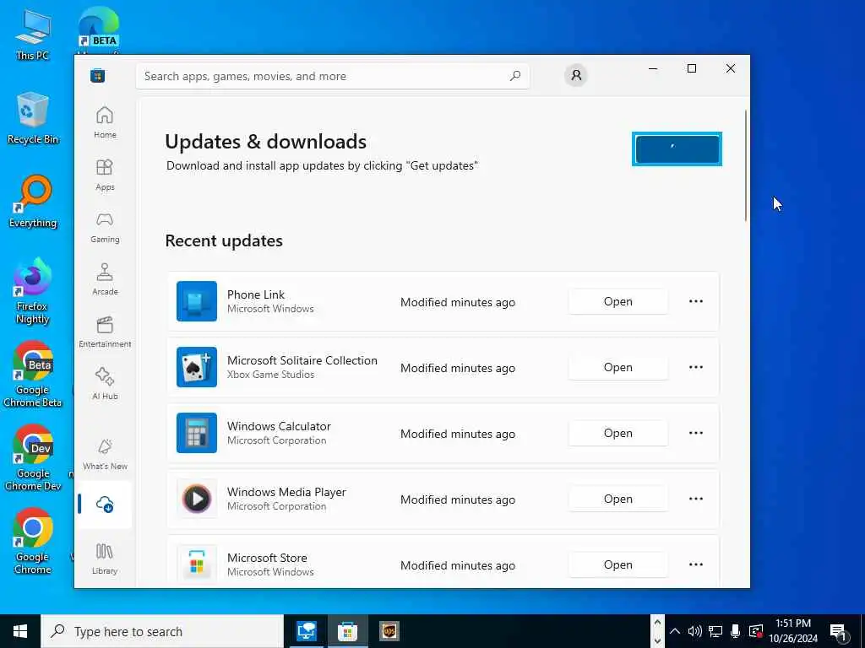Click Microsoft Solitaire Collection name text
The height and width of the screenshot is (648, 865).
coord(302,360)
